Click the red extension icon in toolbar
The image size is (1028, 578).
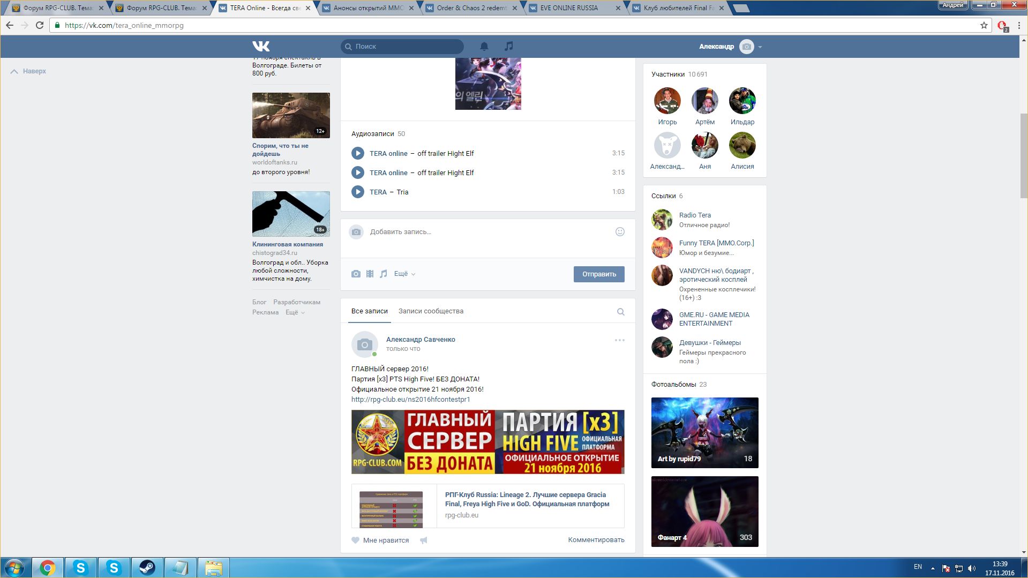point(1002,26)
